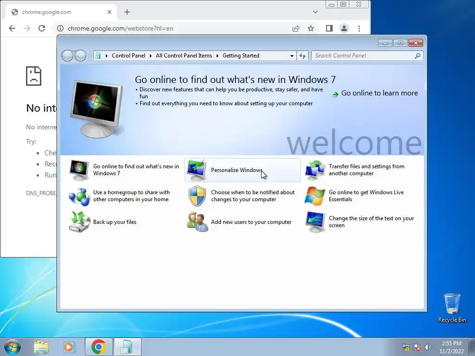Open Add new users to your computer

pos(251,222)
